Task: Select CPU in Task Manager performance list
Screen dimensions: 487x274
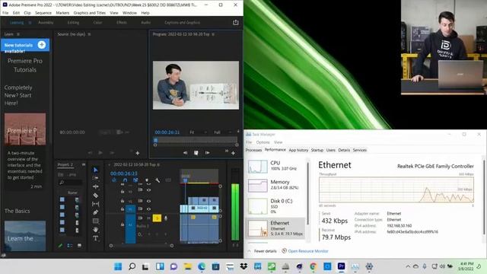Action: coord(276,166)
